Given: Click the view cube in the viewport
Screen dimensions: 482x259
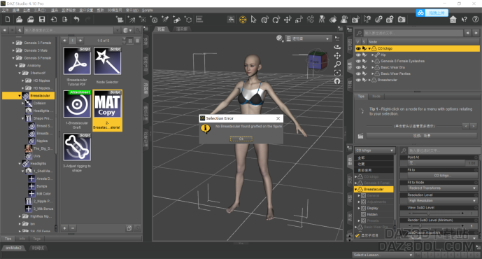Looking at the screenshot, I should (x=317, y=61).
